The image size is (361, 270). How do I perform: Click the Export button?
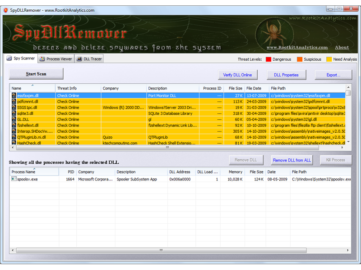333,75
